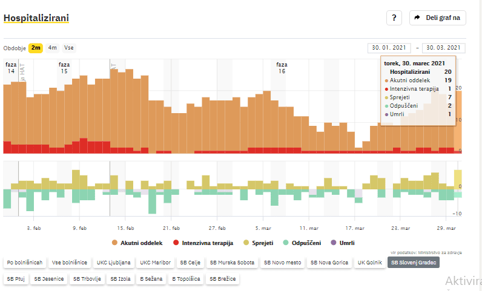Click the Hospitalizirani chart title
Image resolution: width=482 pixels, height=291 pixels.
point(36,18)
